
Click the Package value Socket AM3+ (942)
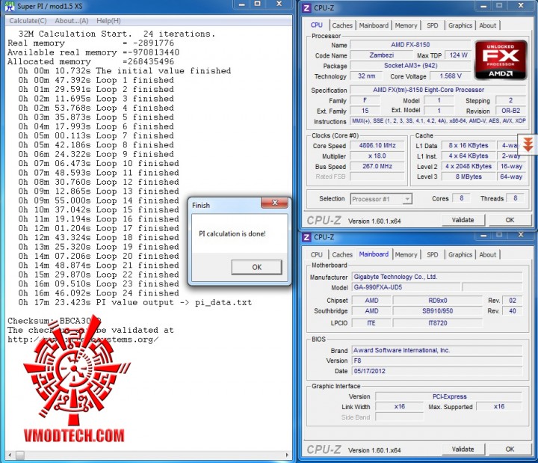coord(410,66)
